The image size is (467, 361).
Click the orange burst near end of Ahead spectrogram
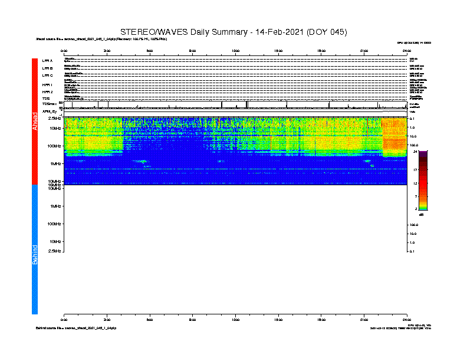394,137
